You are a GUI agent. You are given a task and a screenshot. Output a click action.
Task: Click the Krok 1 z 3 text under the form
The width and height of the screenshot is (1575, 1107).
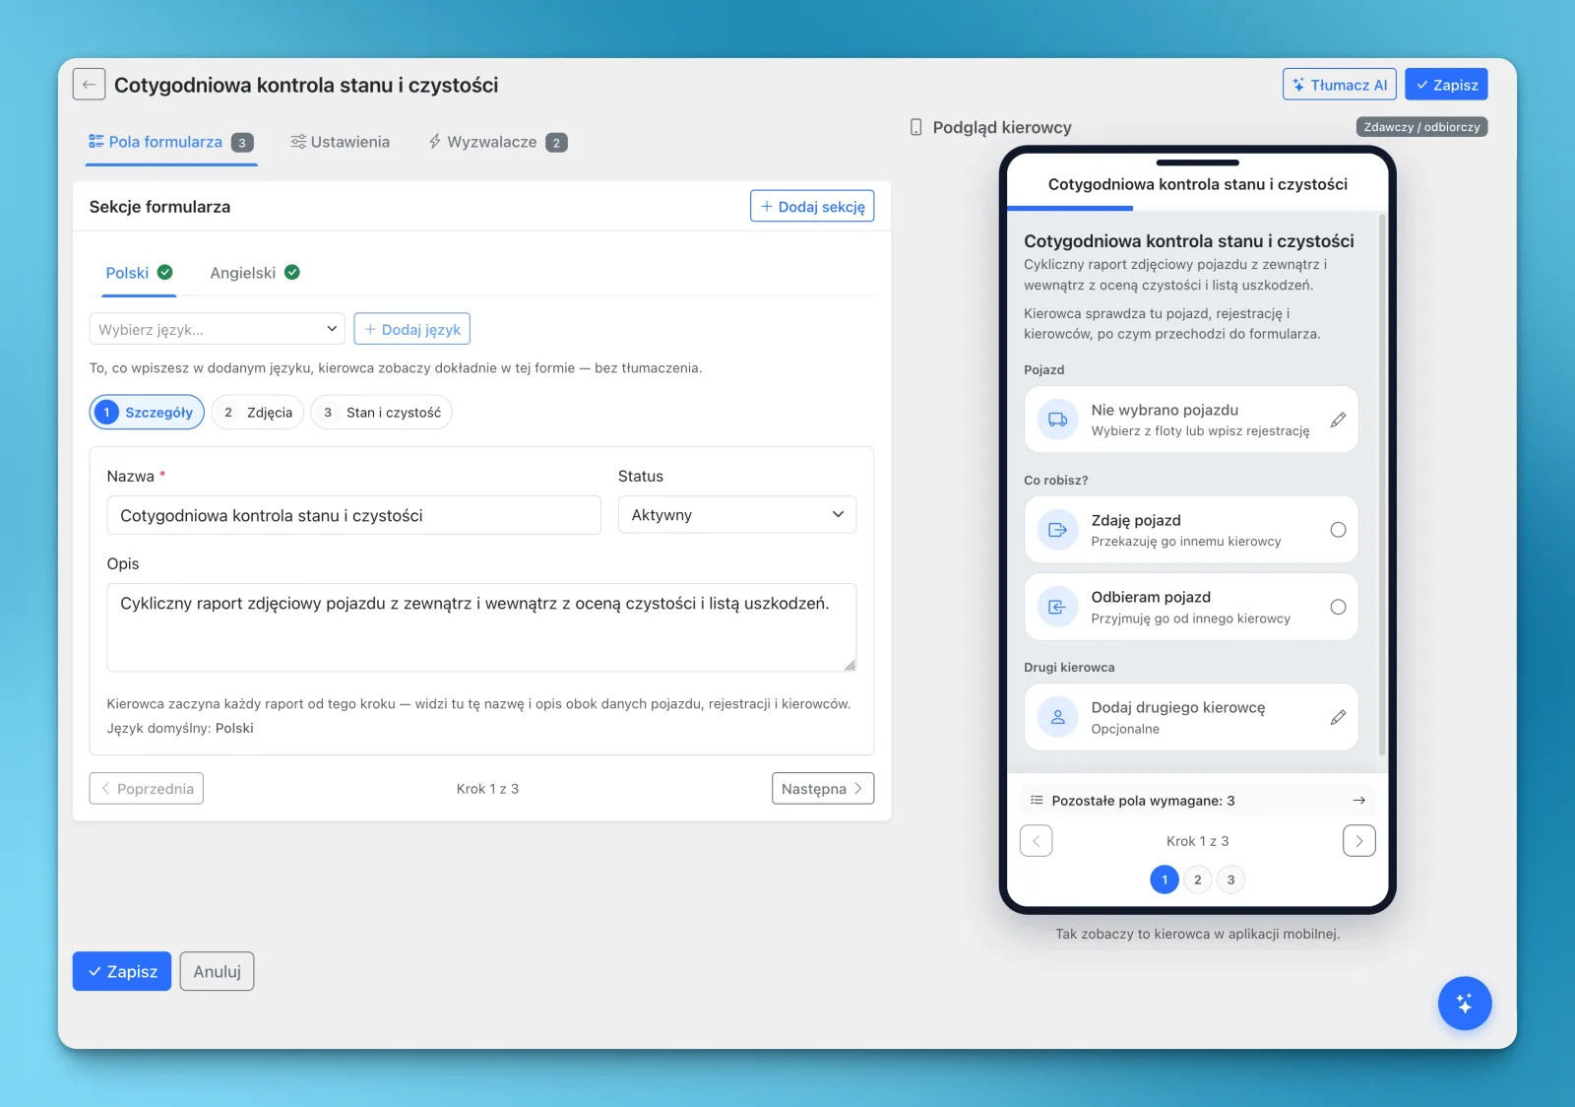pyautogui.click(x=487, y=789)
